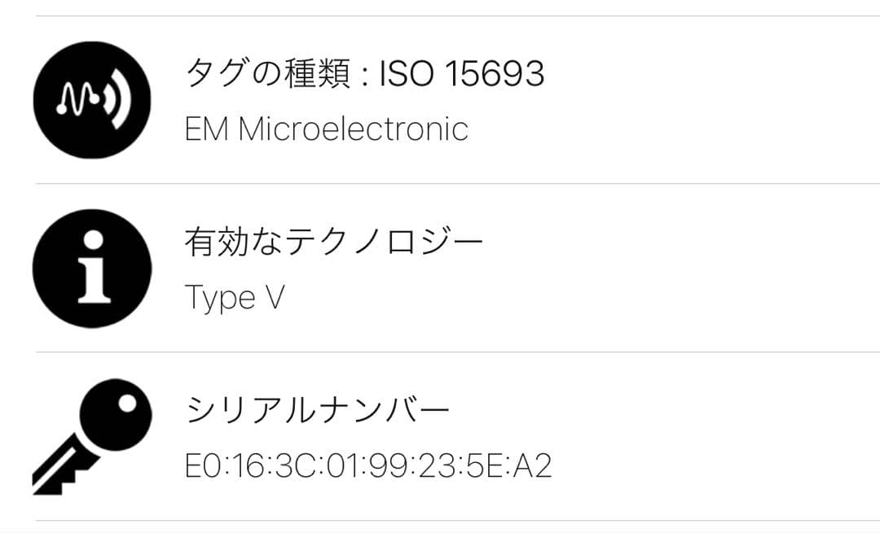Screen dimensions: 880x533
Task: Select the EM Microelectronic manufacturer text
Action: 327,129
